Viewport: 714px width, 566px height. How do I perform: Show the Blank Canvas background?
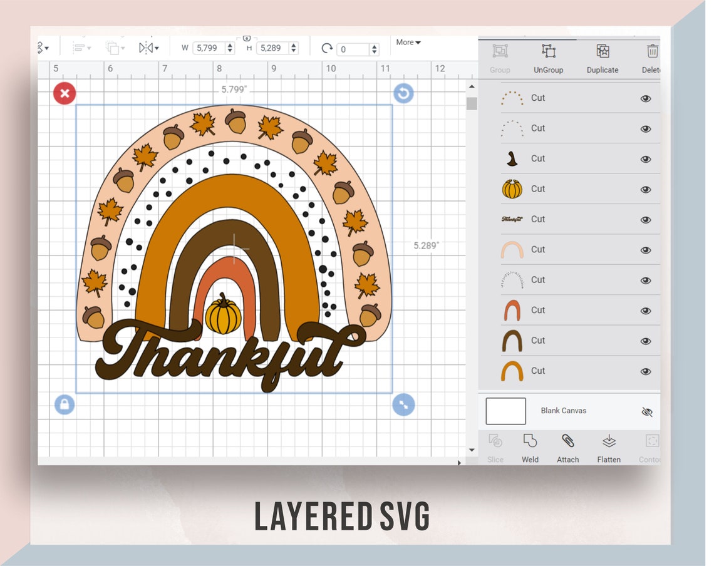pos(647,412)
